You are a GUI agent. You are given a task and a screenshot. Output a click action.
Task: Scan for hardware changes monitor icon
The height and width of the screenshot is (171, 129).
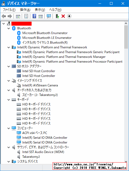pos(49,16)
